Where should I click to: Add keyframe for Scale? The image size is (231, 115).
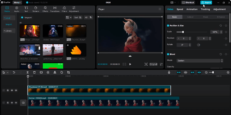[226, 32]
